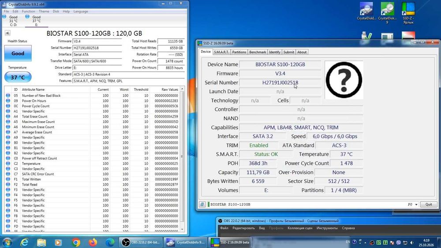This screenshot has height=248, width=441.
Task: Launch Internet Explorer from taskbar
Action: 24,242
